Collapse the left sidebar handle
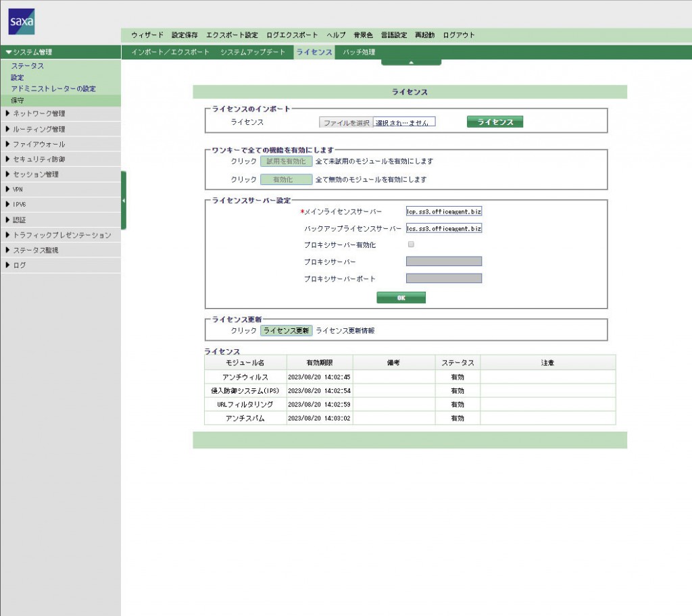This screenshot has height=616, width=692. tap(124, 201)
